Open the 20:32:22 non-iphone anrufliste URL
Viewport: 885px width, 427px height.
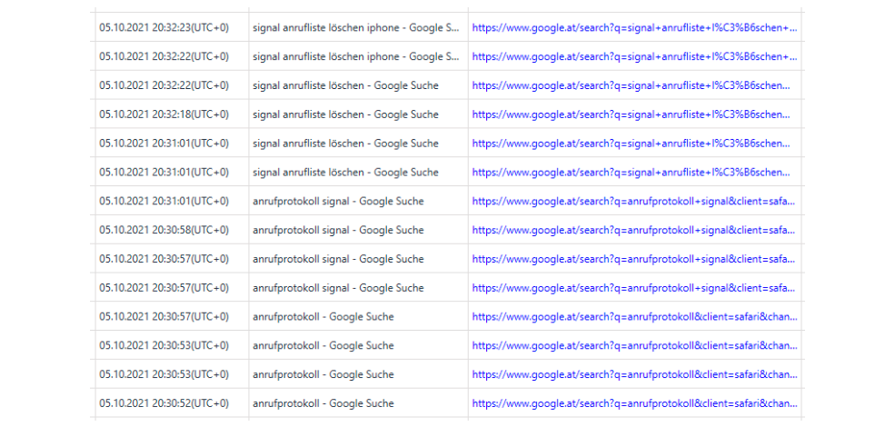(x=631, y=85)
